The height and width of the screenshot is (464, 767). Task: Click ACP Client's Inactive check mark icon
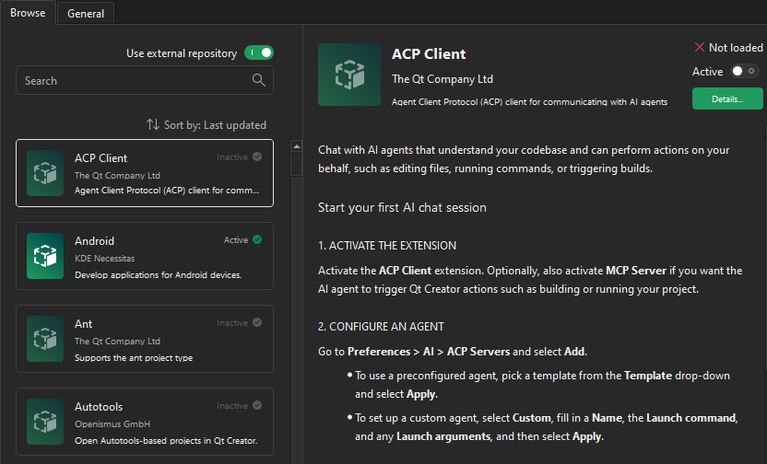click(257, 157)
